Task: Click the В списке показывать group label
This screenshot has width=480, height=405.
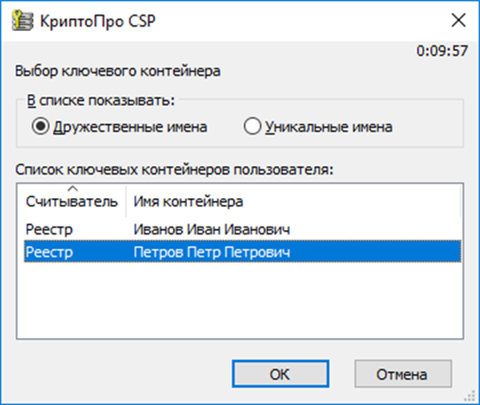Action: [101, 101]
